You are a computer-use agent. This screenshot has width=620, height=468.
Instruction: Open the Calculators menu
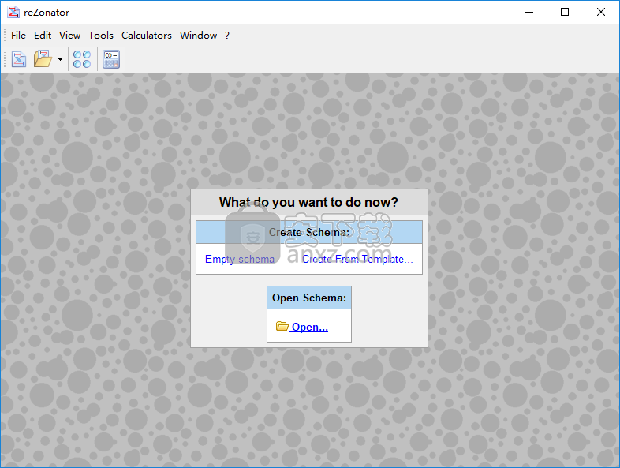tap(146, 36)
